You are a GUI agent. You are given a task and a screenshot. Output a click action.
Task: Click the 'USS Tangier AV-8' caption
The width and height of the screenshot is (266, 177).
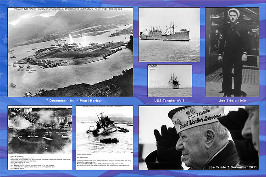pos(170,101)
